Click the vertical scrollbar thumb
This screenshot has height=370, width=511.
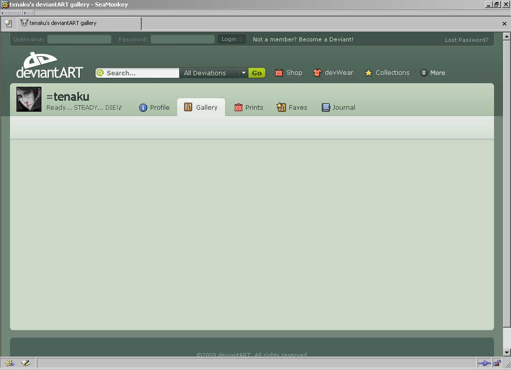pyautogui.click(x=507, y=184)
